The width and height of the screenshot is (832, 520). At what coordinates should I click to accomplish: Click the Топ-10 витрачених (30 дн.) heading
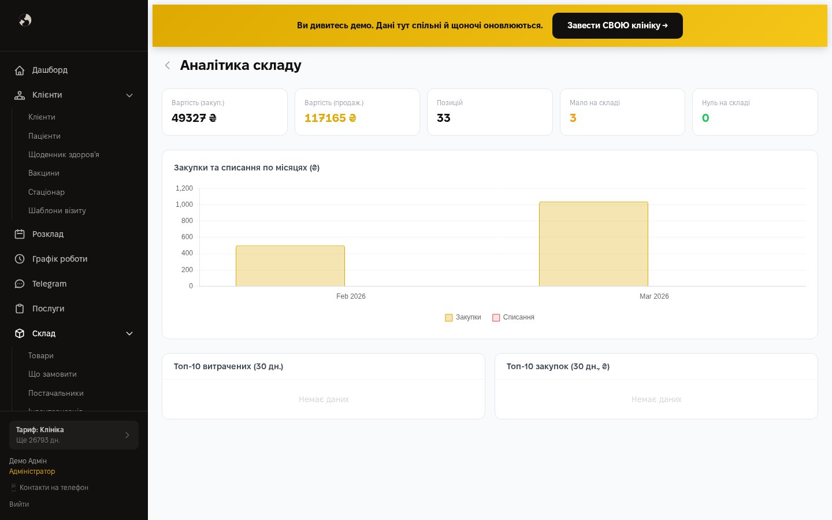pos(228,366)
